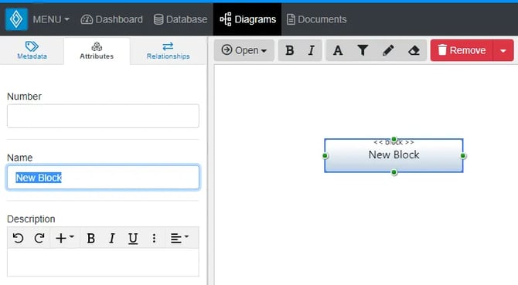
Task: Switch to the Metadata tab
Action: [x=32, y=51]
